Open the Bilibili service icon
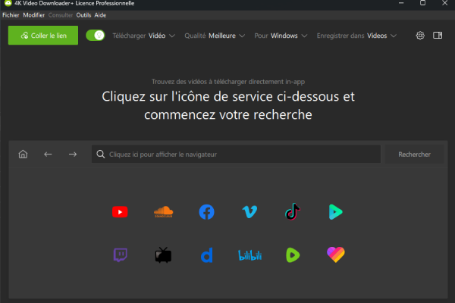 tap(249, 255)
